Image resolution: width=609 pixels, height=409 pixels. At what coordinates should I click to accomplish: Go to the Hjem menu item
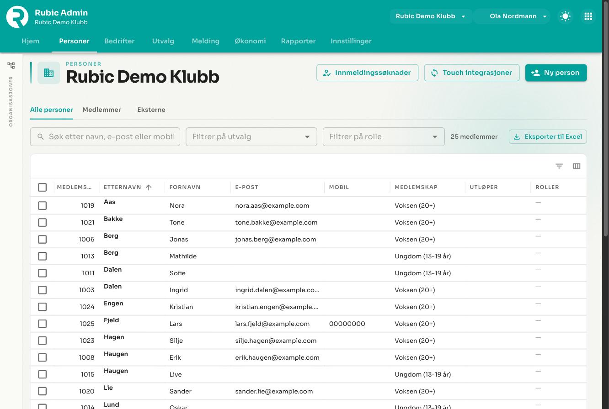31,41
